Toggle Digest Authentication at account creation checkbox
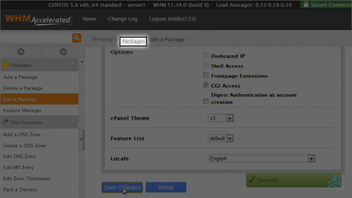Image resolution: width=352 pixels, height=198 pixels. tap(206, 101)
